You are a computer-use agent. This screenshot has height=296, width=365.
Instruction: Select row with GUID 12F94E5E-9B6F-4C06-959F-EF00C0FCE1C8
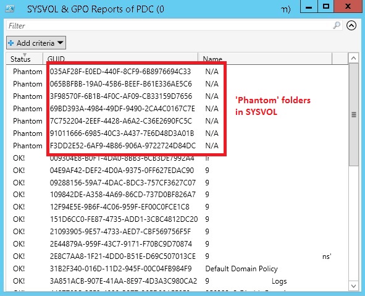(177, 207)
